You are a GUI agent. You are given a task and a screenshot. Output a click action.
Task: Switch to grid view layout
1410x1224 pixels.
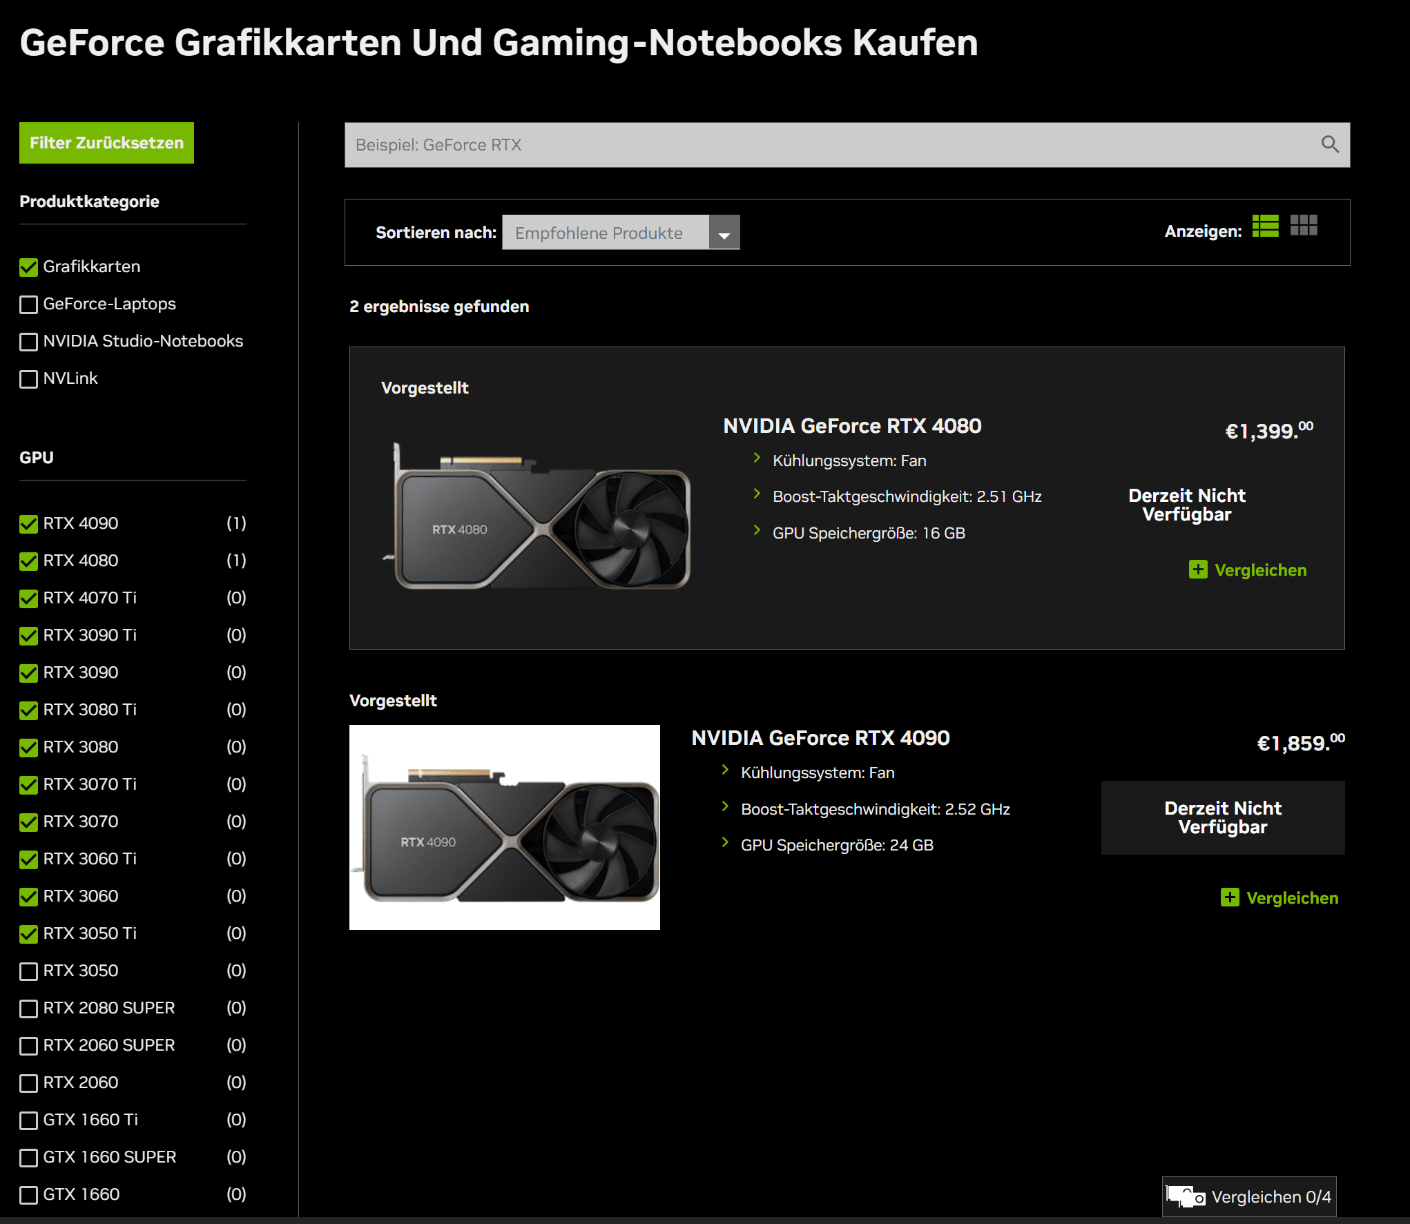(1304, 226)
